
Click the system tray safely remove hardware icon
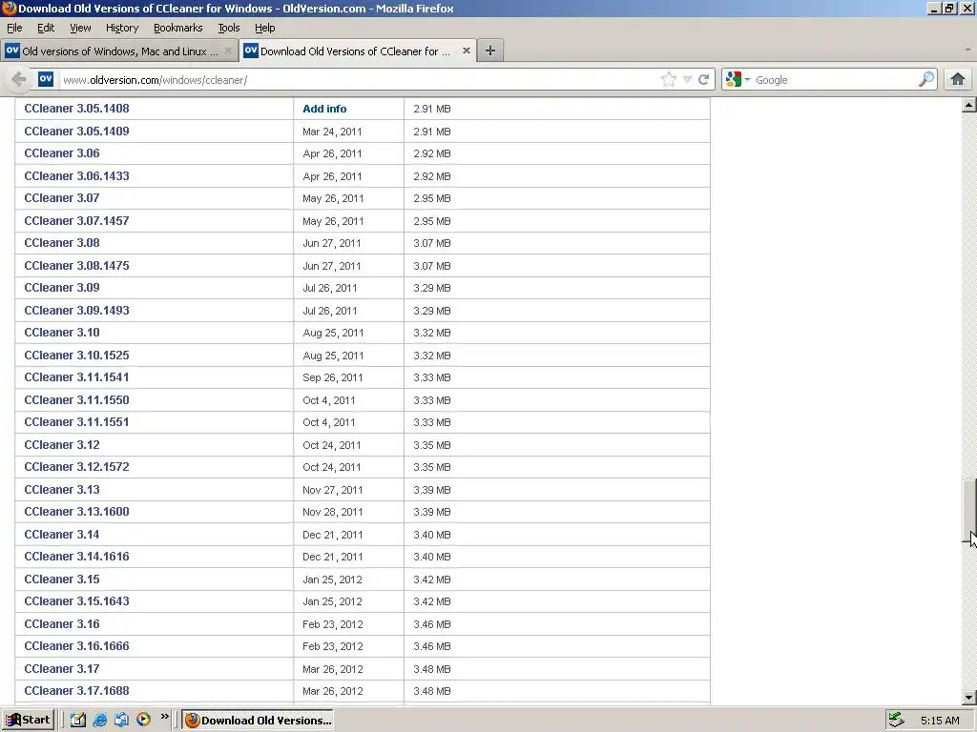pyautogui.click(x=896, y=721)
